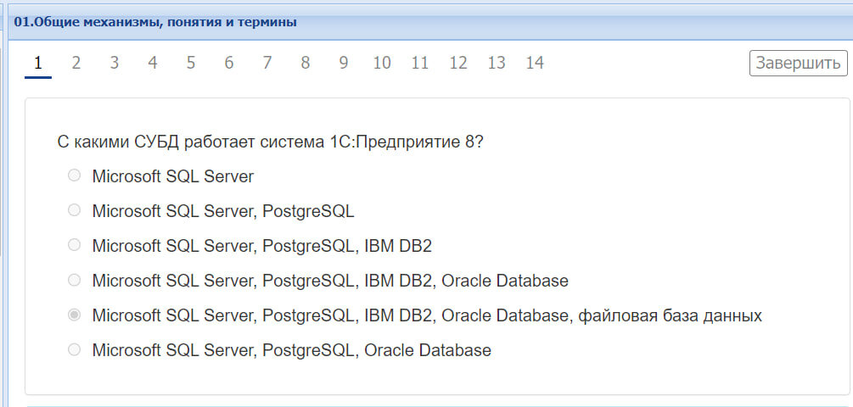The height and width of the screenshot is (407, 853).
Task: Jump to question 10
Action: 382,64
